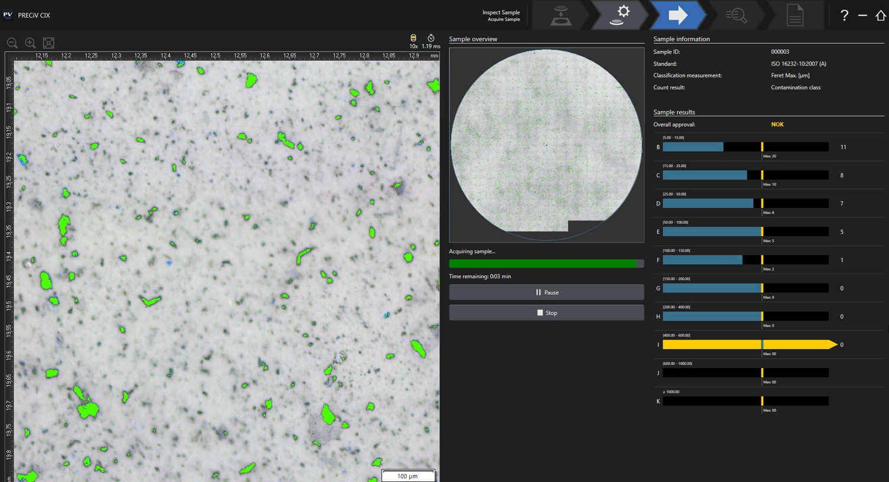
Task: Click the 1.19 ms exposure timer icon
Action: click(431, 38)
